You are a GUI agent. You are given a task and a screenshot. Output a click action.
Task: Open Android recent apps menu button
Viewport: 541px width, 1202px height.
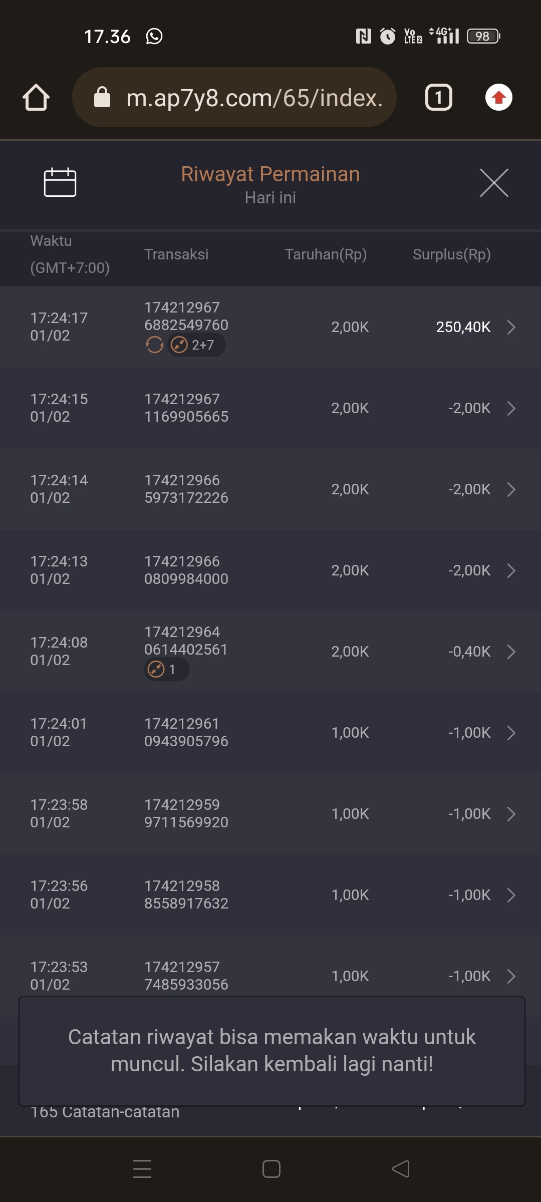point(142,1169)
